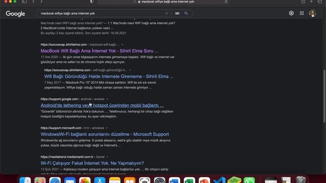326x183 pixels.
Task: Open 'MacBook Wifi Bağlı Ama İnternet Yok' result
Action: pos(99,51)
